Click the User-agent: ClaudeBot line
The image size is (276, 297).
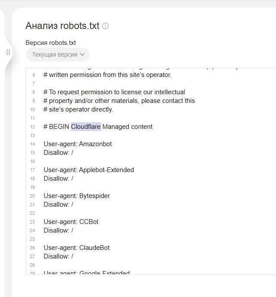pyautogui.click(x=76, y=248)
